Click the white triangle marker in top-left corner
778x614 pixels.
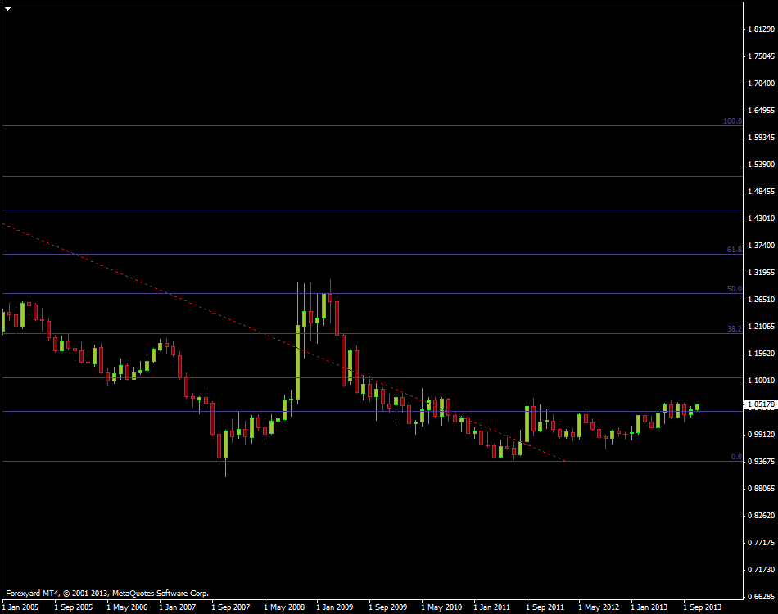click(7, 7)
